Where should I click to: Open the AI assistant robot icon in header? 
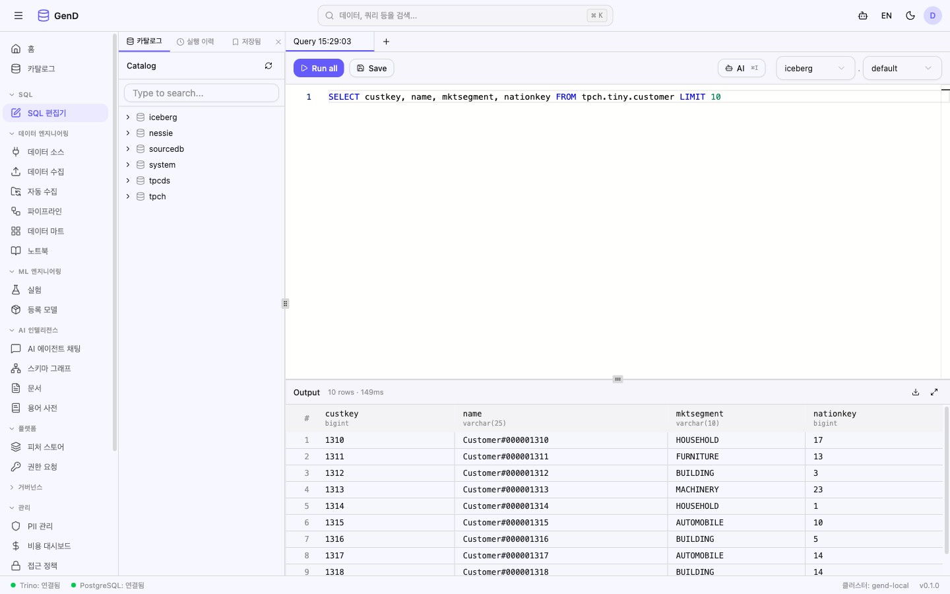point(863,16)
